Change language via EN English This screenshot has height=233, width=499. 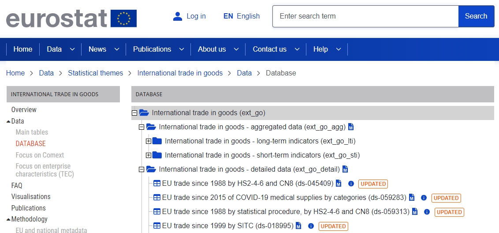point(242,16)
